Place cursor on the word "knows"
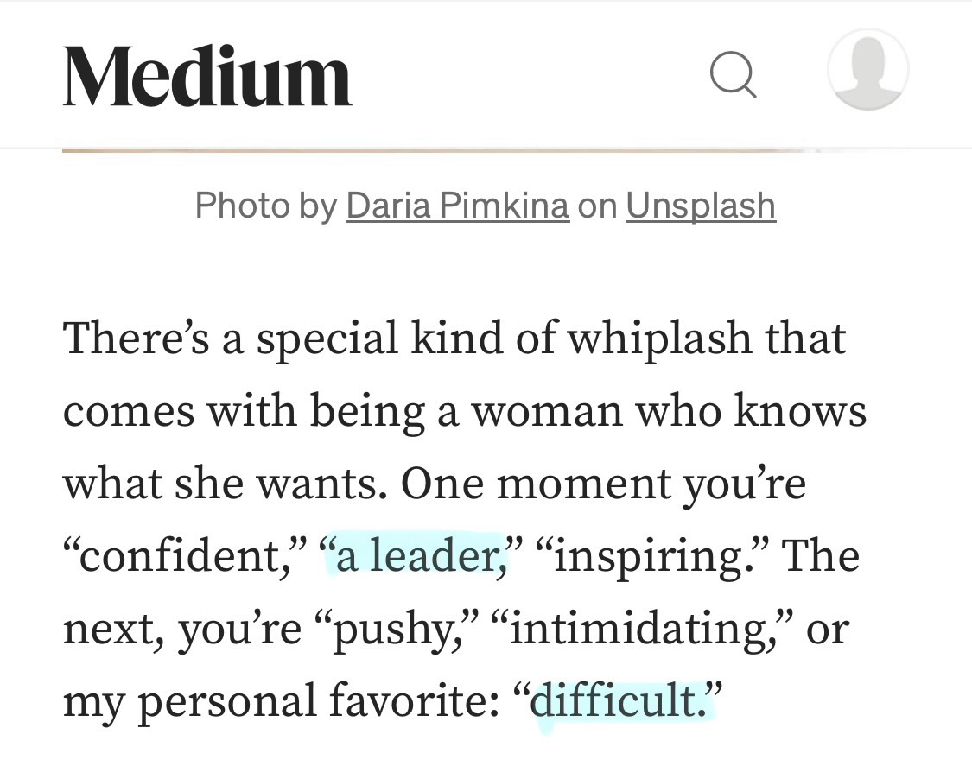The height and width of the screenshot is (766, 972). pos(800,410)
